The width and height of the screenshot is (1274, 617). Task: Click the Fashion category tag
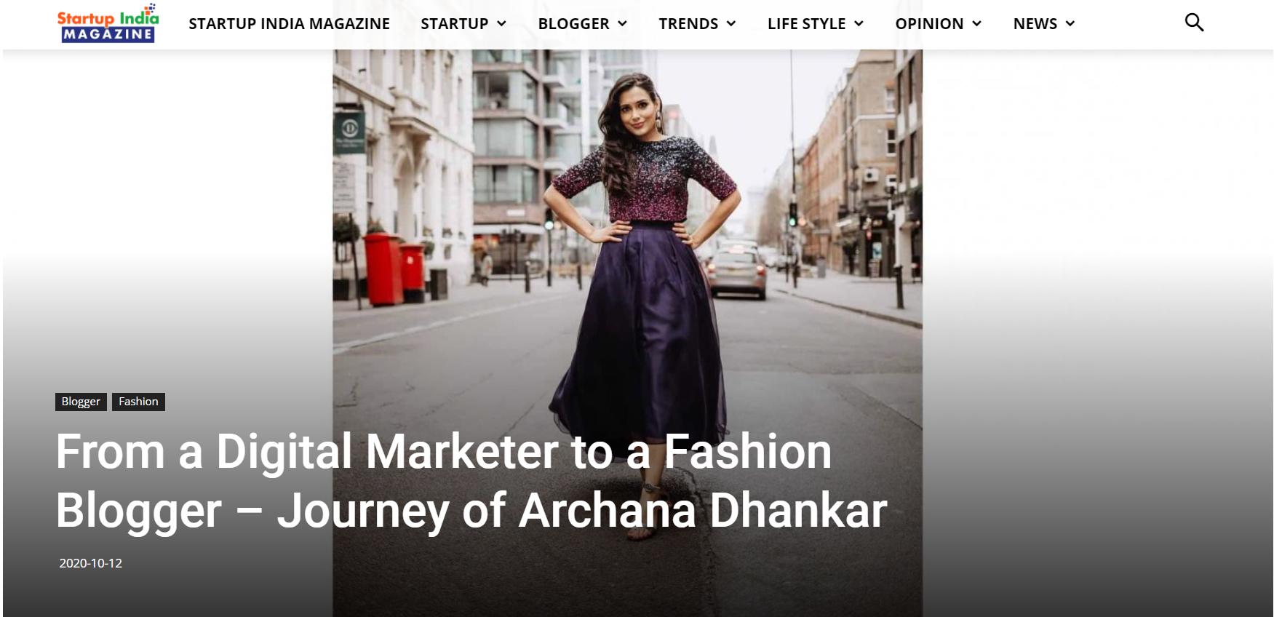(x=138, y=402)
